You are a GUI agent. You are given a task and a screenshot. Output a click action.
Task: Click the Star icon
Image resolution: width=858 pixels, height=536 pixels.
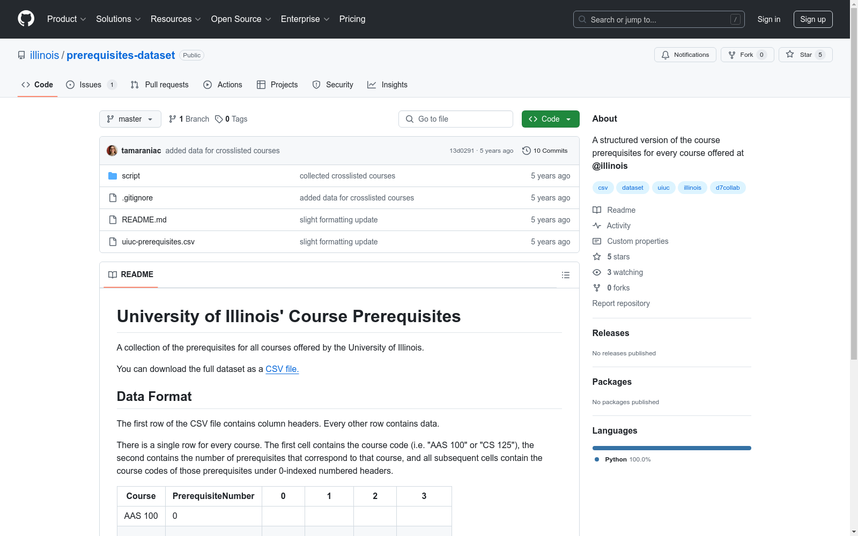(790, 54)
